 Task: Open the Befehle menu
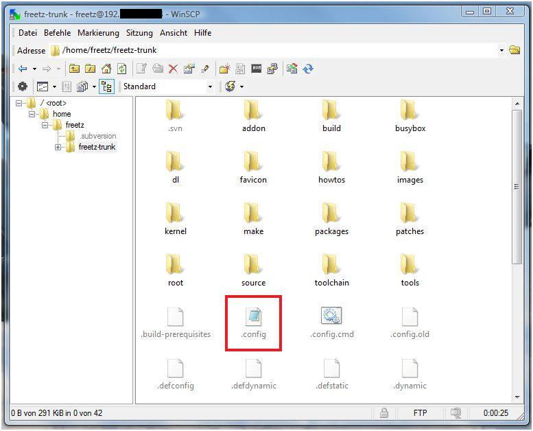57,33
